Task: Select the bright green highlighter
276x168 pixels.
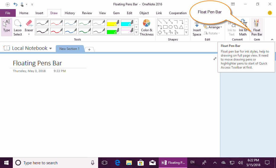Action: coord(113,31)
